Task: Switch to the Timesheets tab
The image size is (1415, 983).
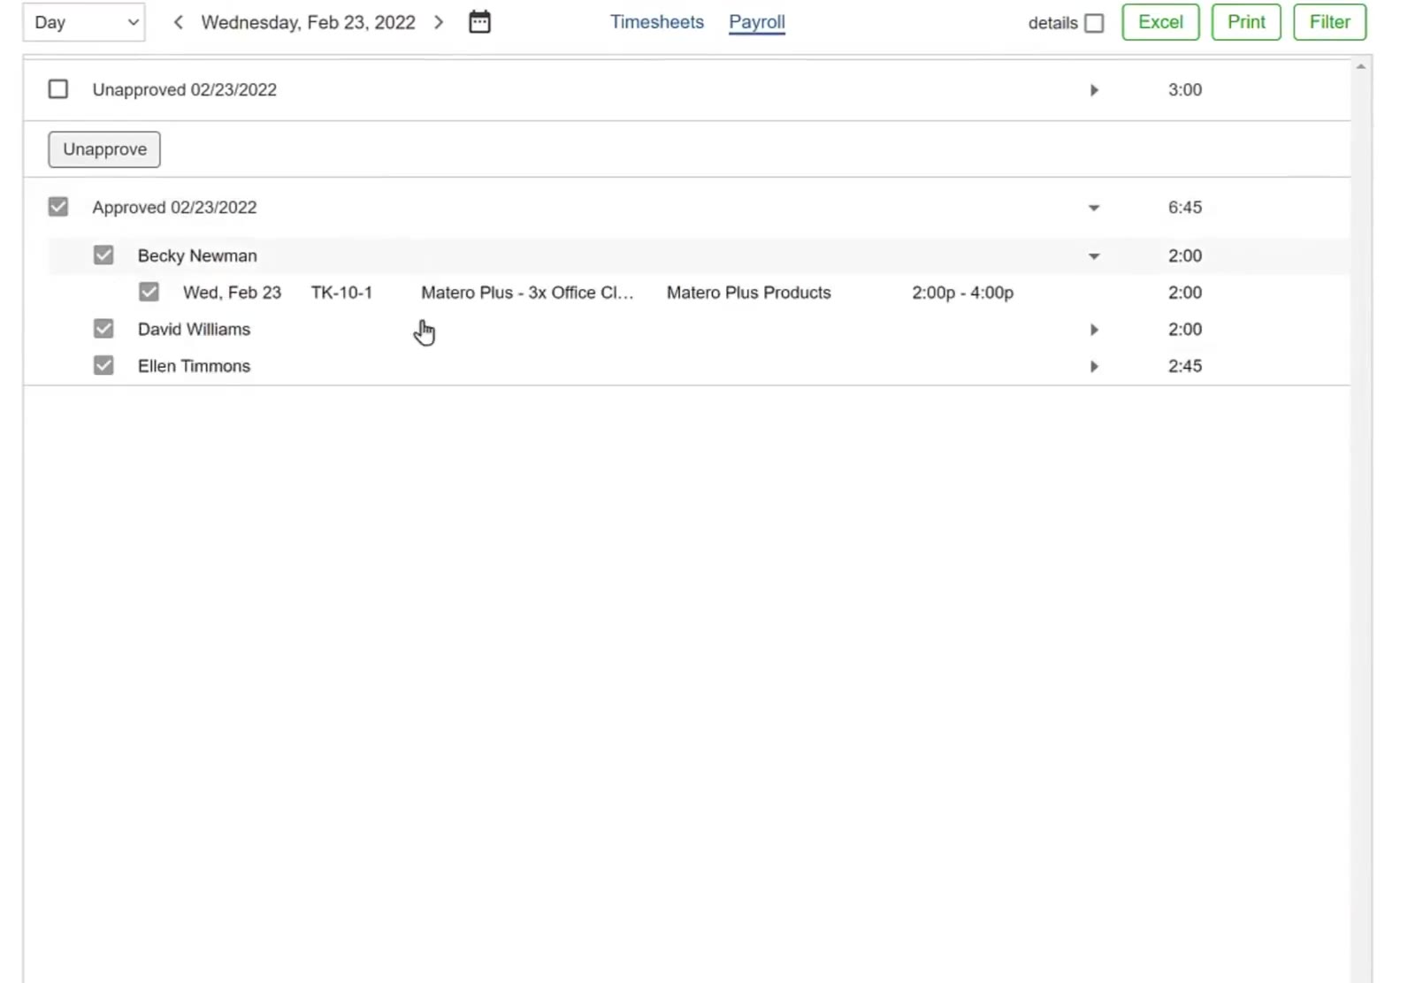Action: [657, 22]
